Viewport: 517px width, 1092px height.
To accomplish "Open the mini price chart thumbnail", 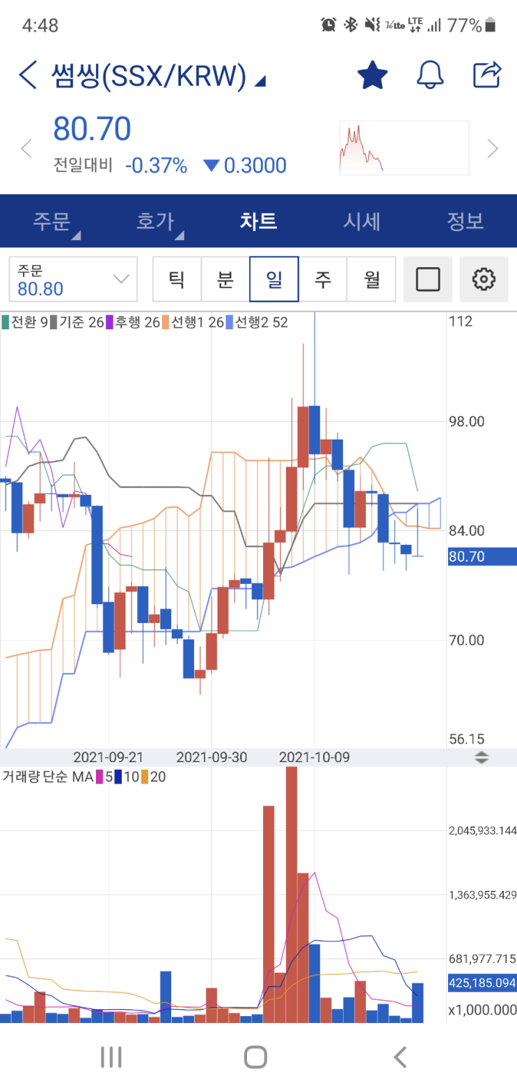I will point(404,148).
